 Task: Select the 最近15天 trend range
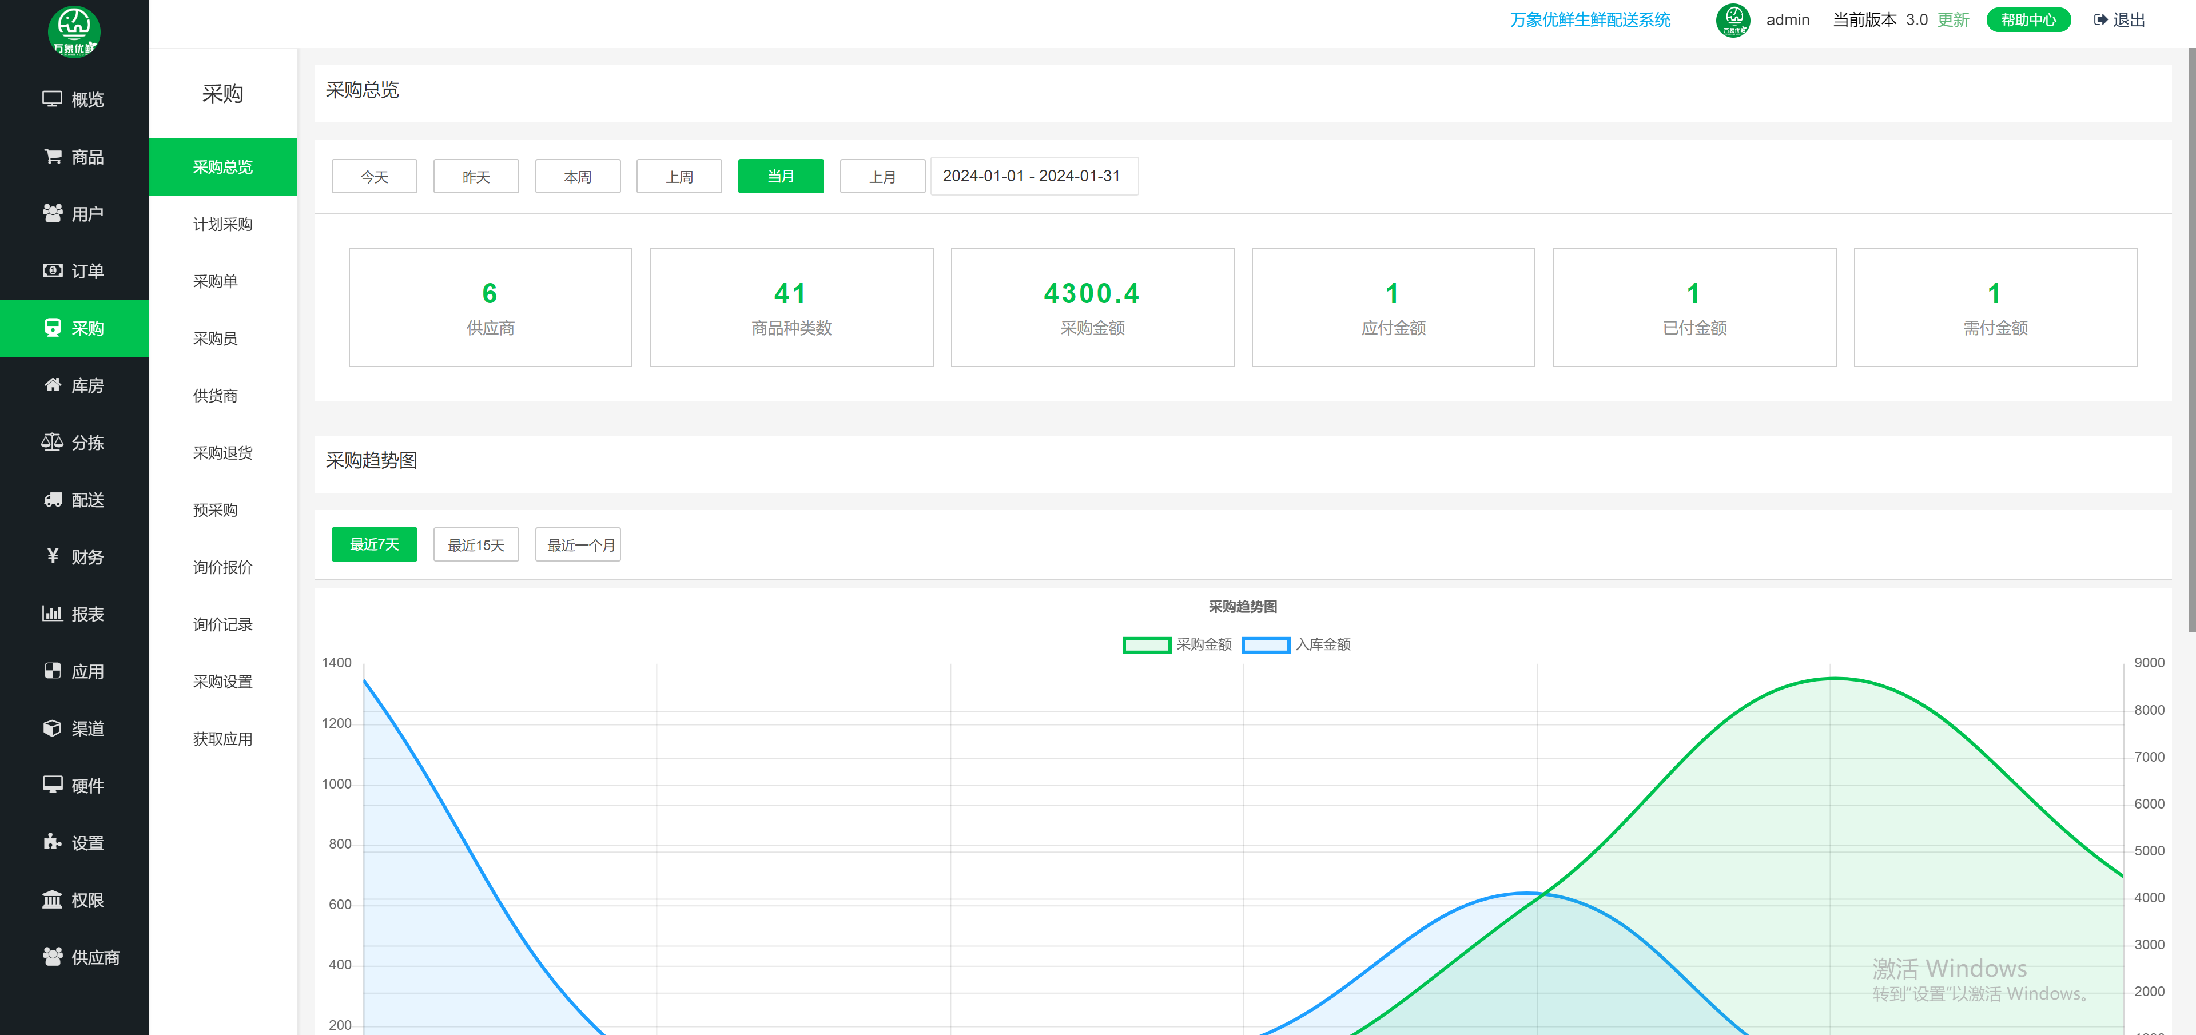click(476, 545)
